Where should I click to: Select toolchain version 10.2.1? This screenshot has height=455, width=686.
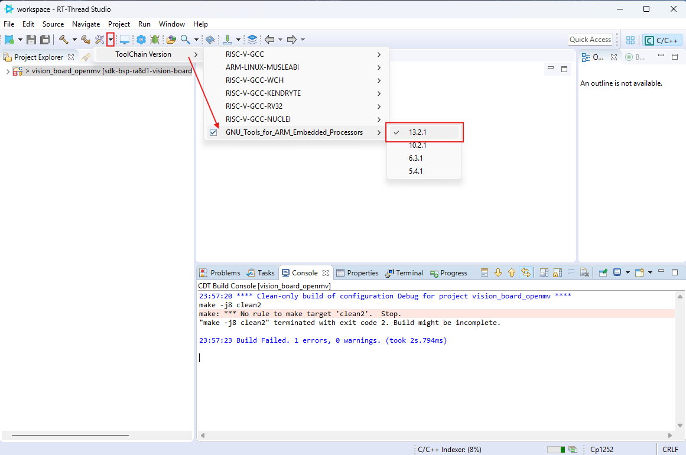pos(417,145)
